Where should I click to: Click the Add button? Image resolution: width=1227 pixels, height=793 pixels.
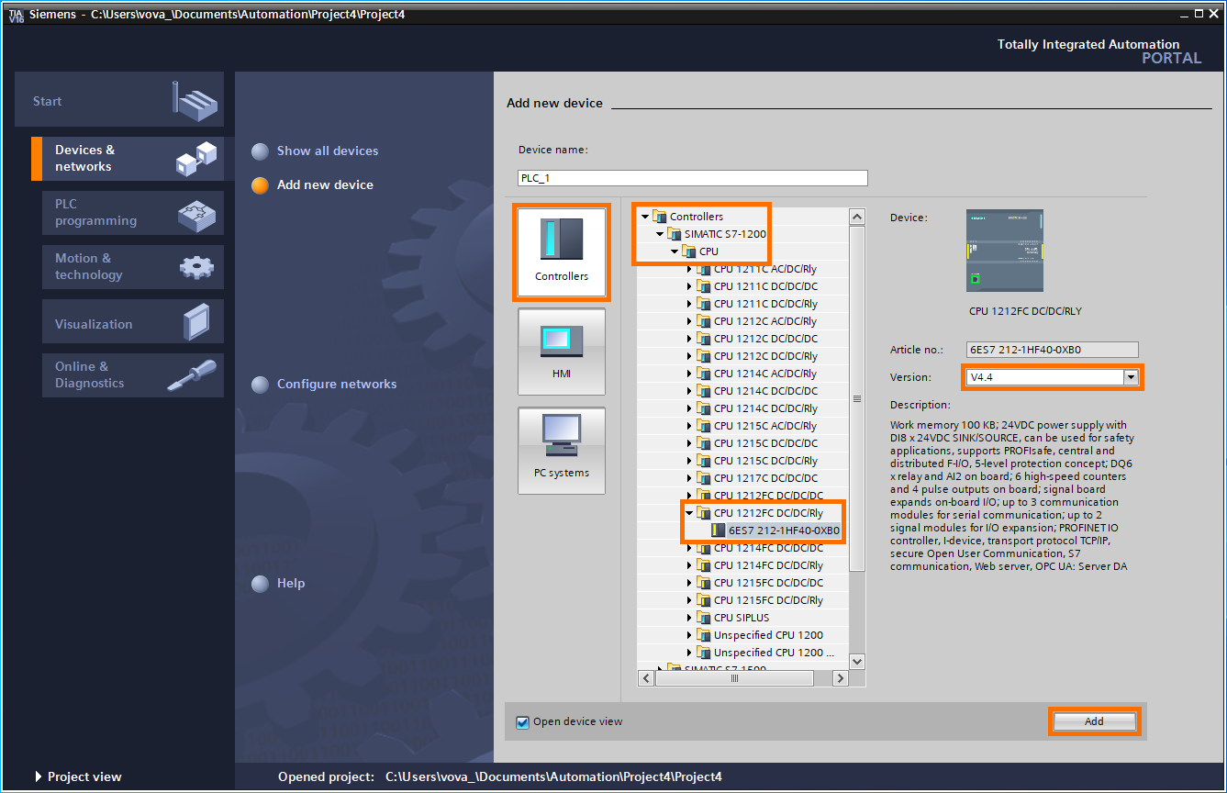pos(1094,721)
